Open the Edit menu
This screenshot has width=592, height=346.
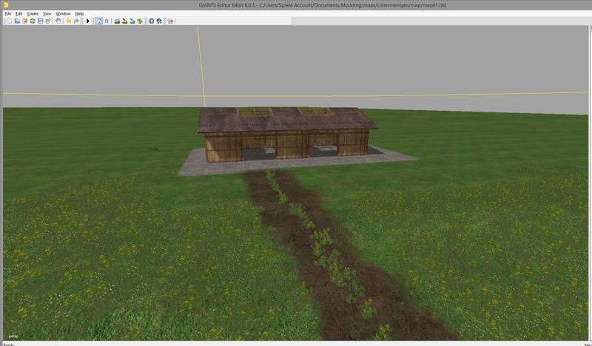(x=19, y=13)
